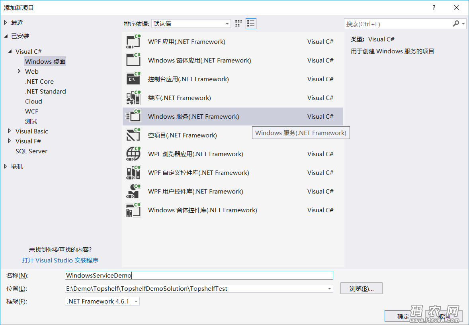Select 空项目(.NET Framework) template name
469x325 pixels.
182,135
